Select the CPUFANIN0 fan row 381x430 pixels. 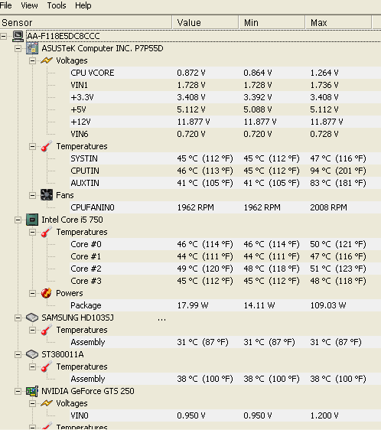click(x=225, y=207)
